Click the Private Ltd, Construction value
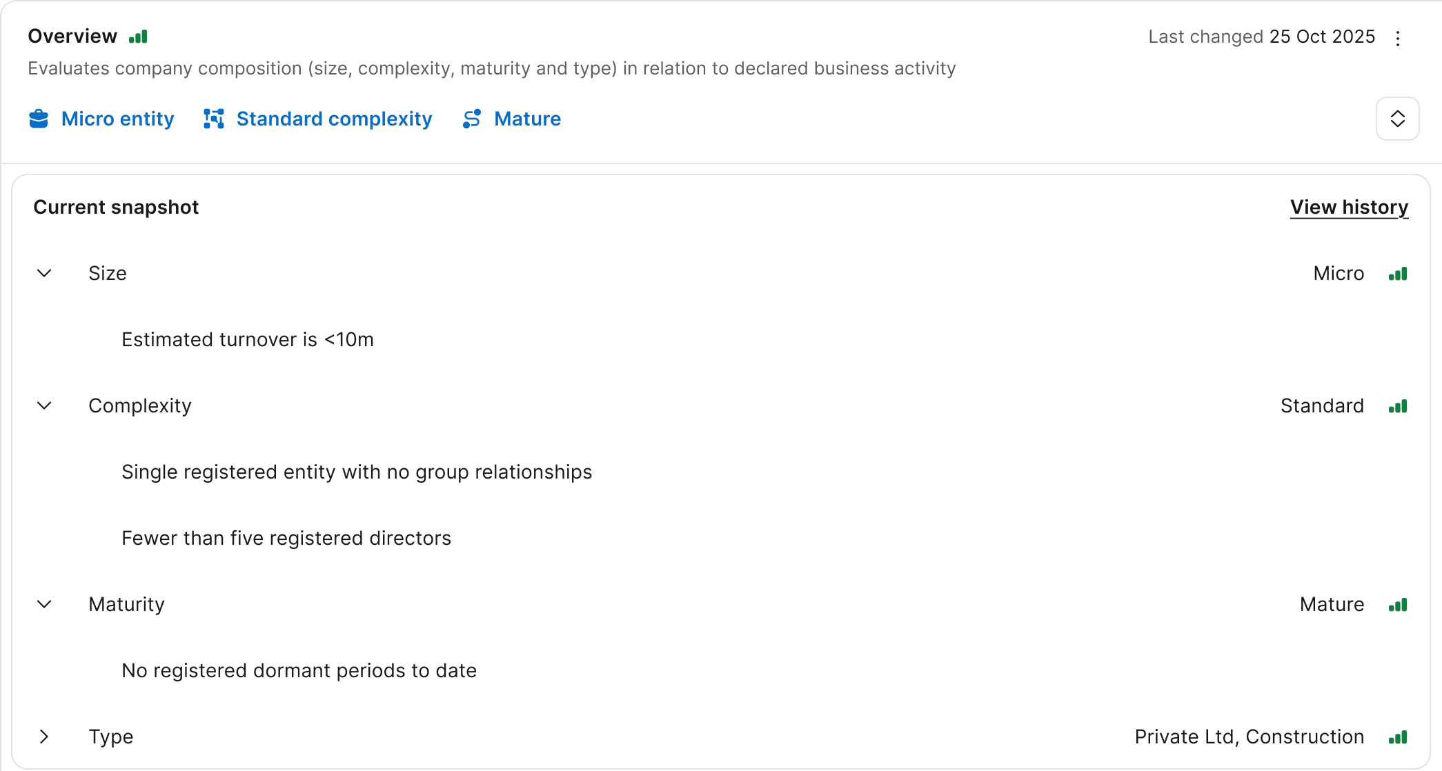 pyautogui.click(x=1249, y=737)
